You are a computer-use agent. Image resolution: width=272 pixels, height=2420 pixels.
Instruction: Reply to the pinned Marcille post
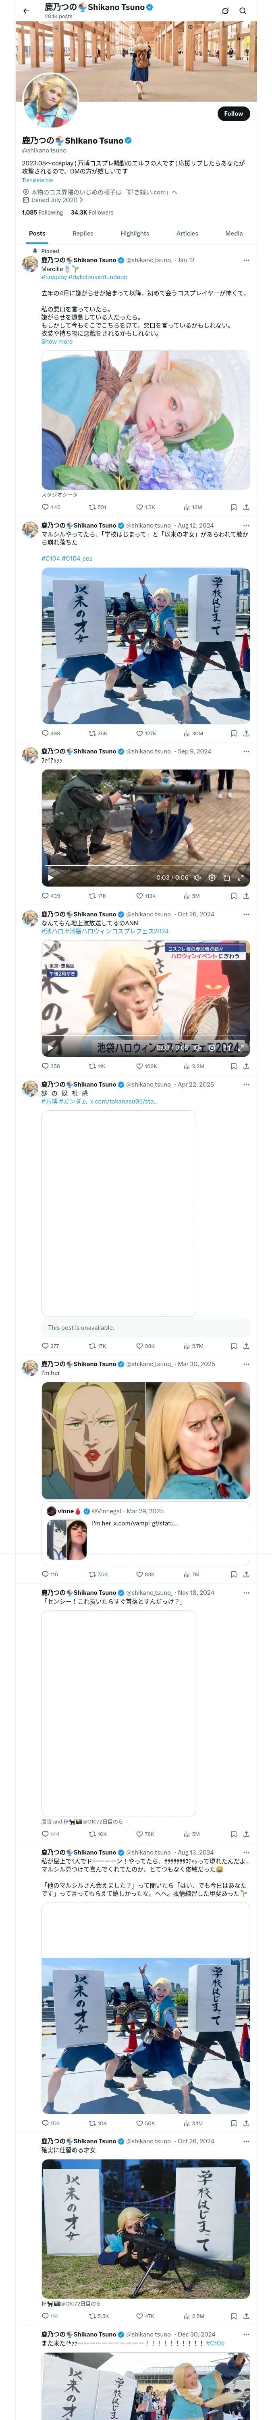45,506
